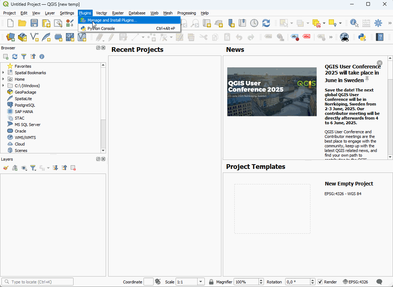Open the Processing menu
Viewport: 393px width, 287px height.
click(x=186, y=13)
